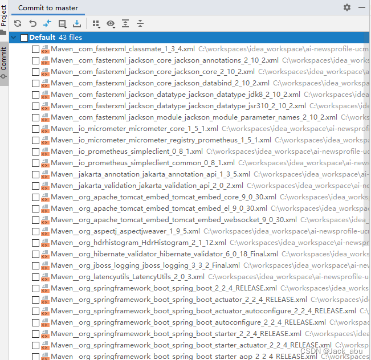Check jackson_core_2_10_2.xml checkbox
The image size is (371, 360).
pyautogui.click(x=35, y=72)
